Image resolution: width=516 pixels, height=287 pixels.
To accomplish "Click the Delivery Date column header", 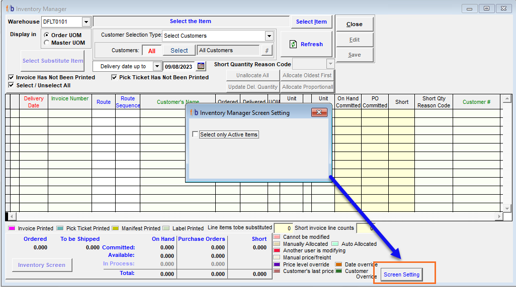I will (34, 102).
